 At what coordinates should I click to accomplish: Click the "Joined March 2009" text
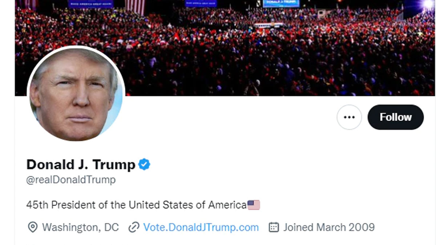coord(329,227)
